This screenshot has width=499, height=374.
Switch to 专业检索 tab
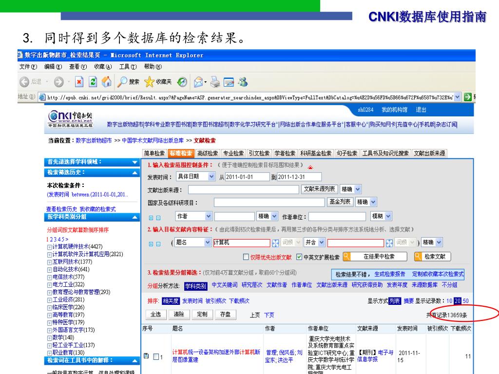point(233,153)
